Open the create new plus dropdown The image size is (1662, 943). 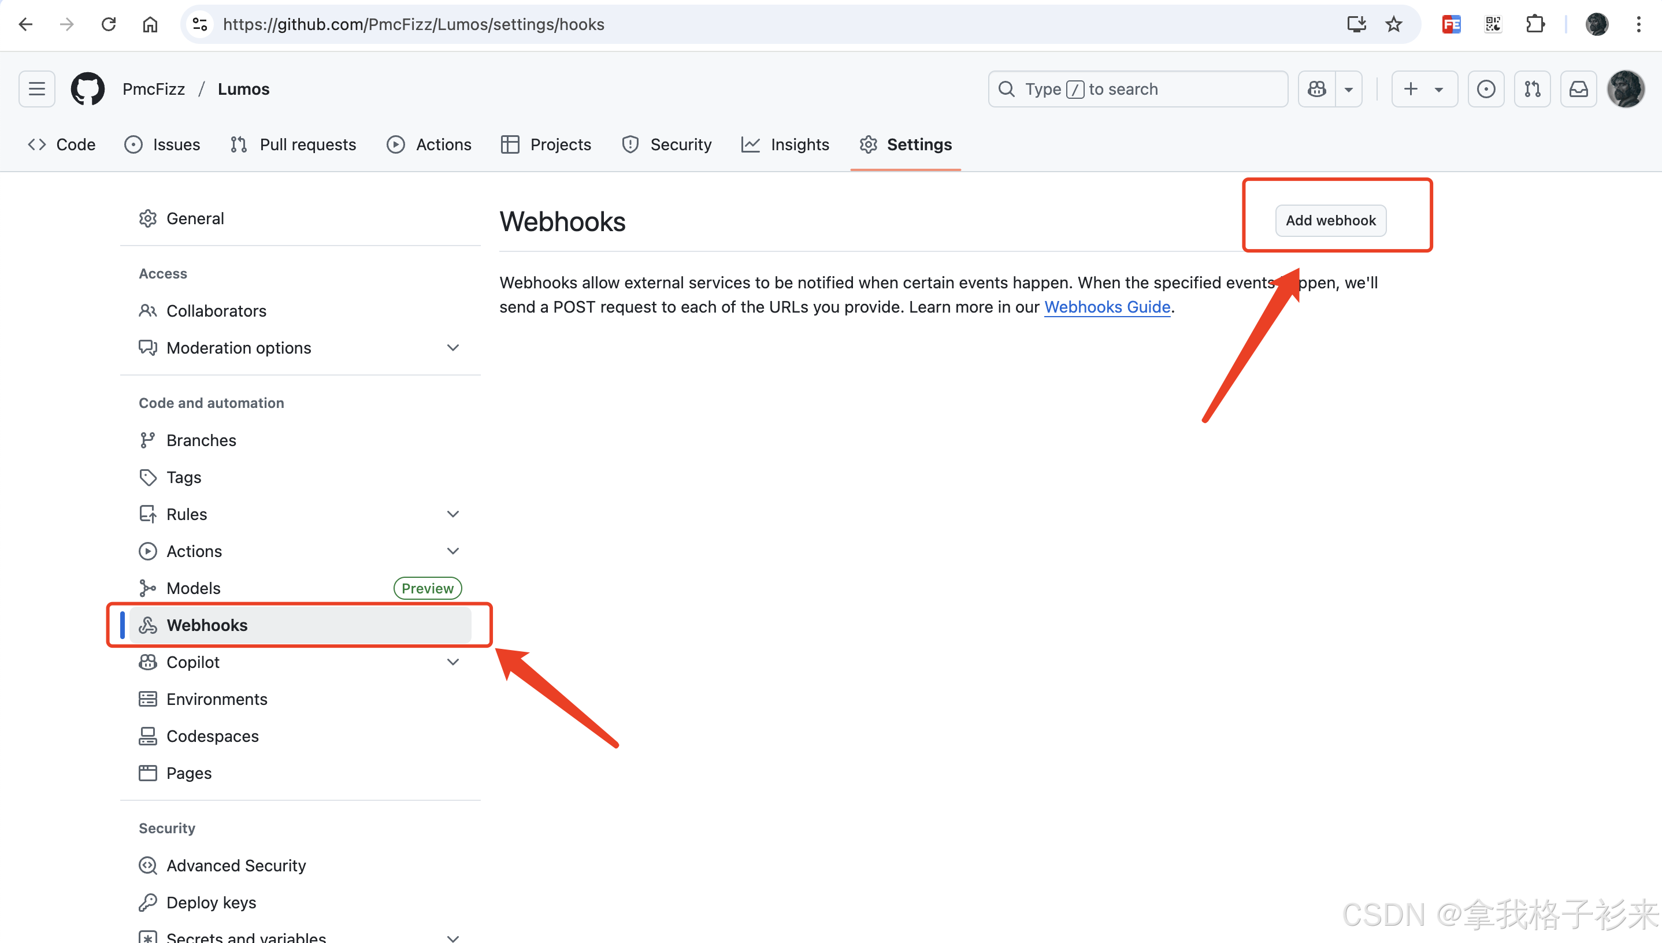(x=1424, y=89)
